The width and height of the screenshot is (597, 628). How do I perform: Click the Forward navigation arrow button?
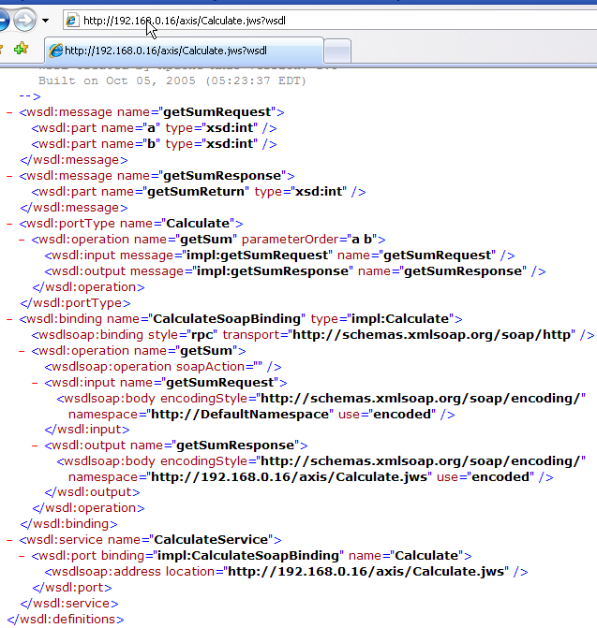24,20
